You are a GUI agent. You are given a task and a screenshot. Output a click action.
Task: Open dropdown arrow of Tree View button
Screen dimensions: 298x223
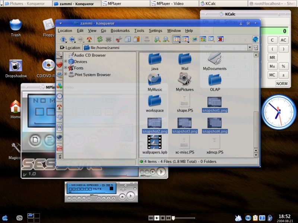pos(188,42)
